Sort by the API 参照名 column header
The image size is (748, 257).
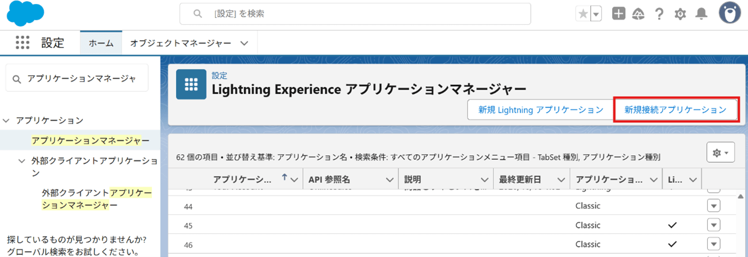(x=329, y=179)
